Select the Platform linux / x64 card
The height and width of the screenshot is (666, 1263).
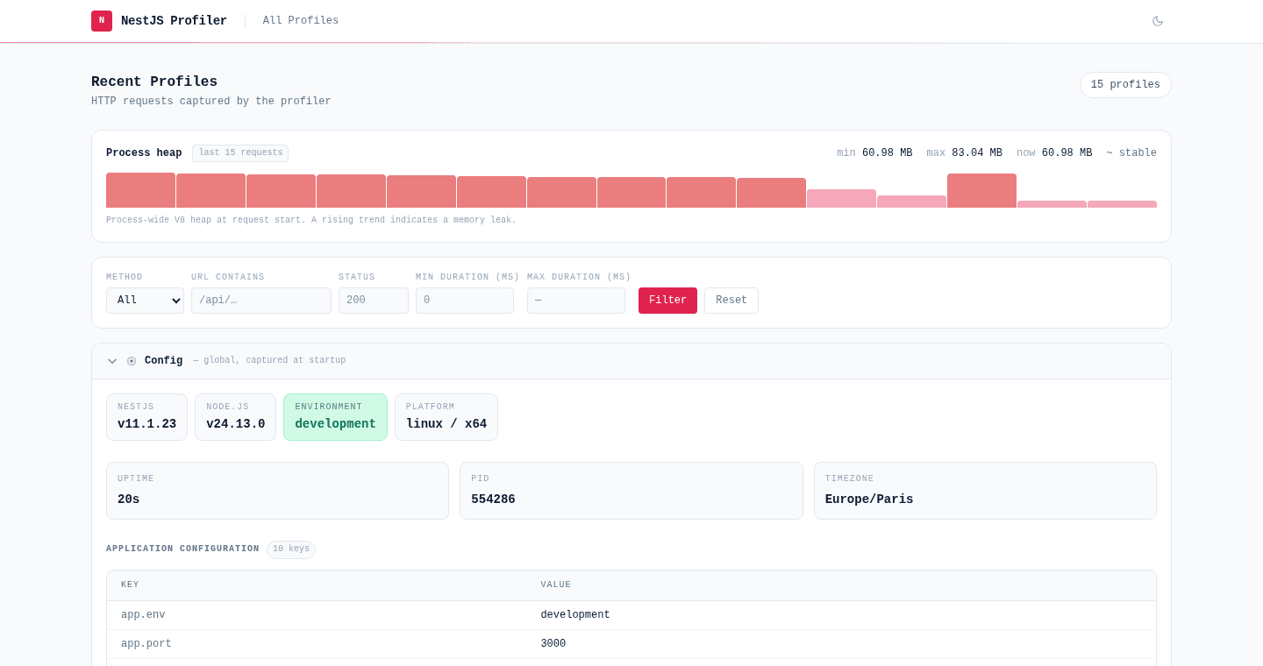click(446, 417)
